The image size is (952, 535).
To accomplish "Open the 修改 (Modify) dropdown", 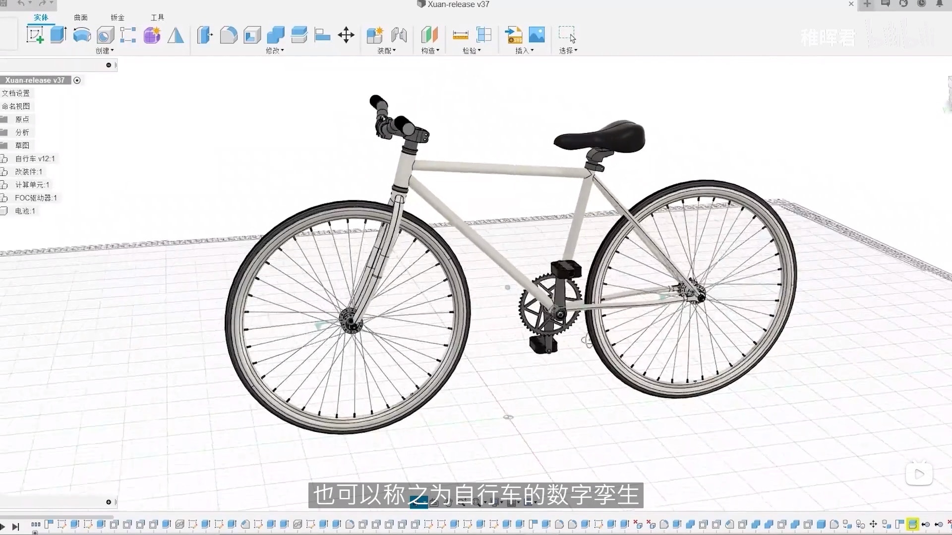I will (275, 51).
